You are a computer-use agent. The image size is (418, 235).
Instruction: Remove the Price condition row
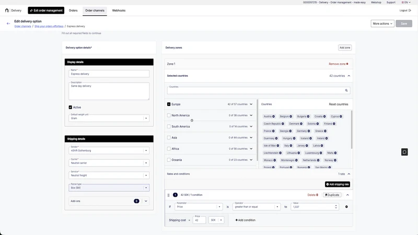tap(346, 207)
